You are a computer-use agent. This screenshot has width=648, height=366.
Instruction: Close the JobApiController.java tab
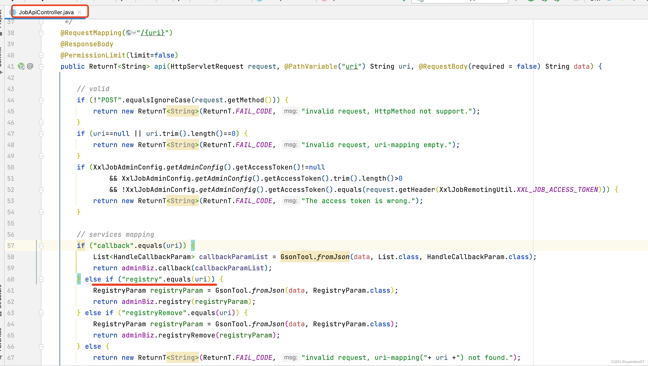79,12
